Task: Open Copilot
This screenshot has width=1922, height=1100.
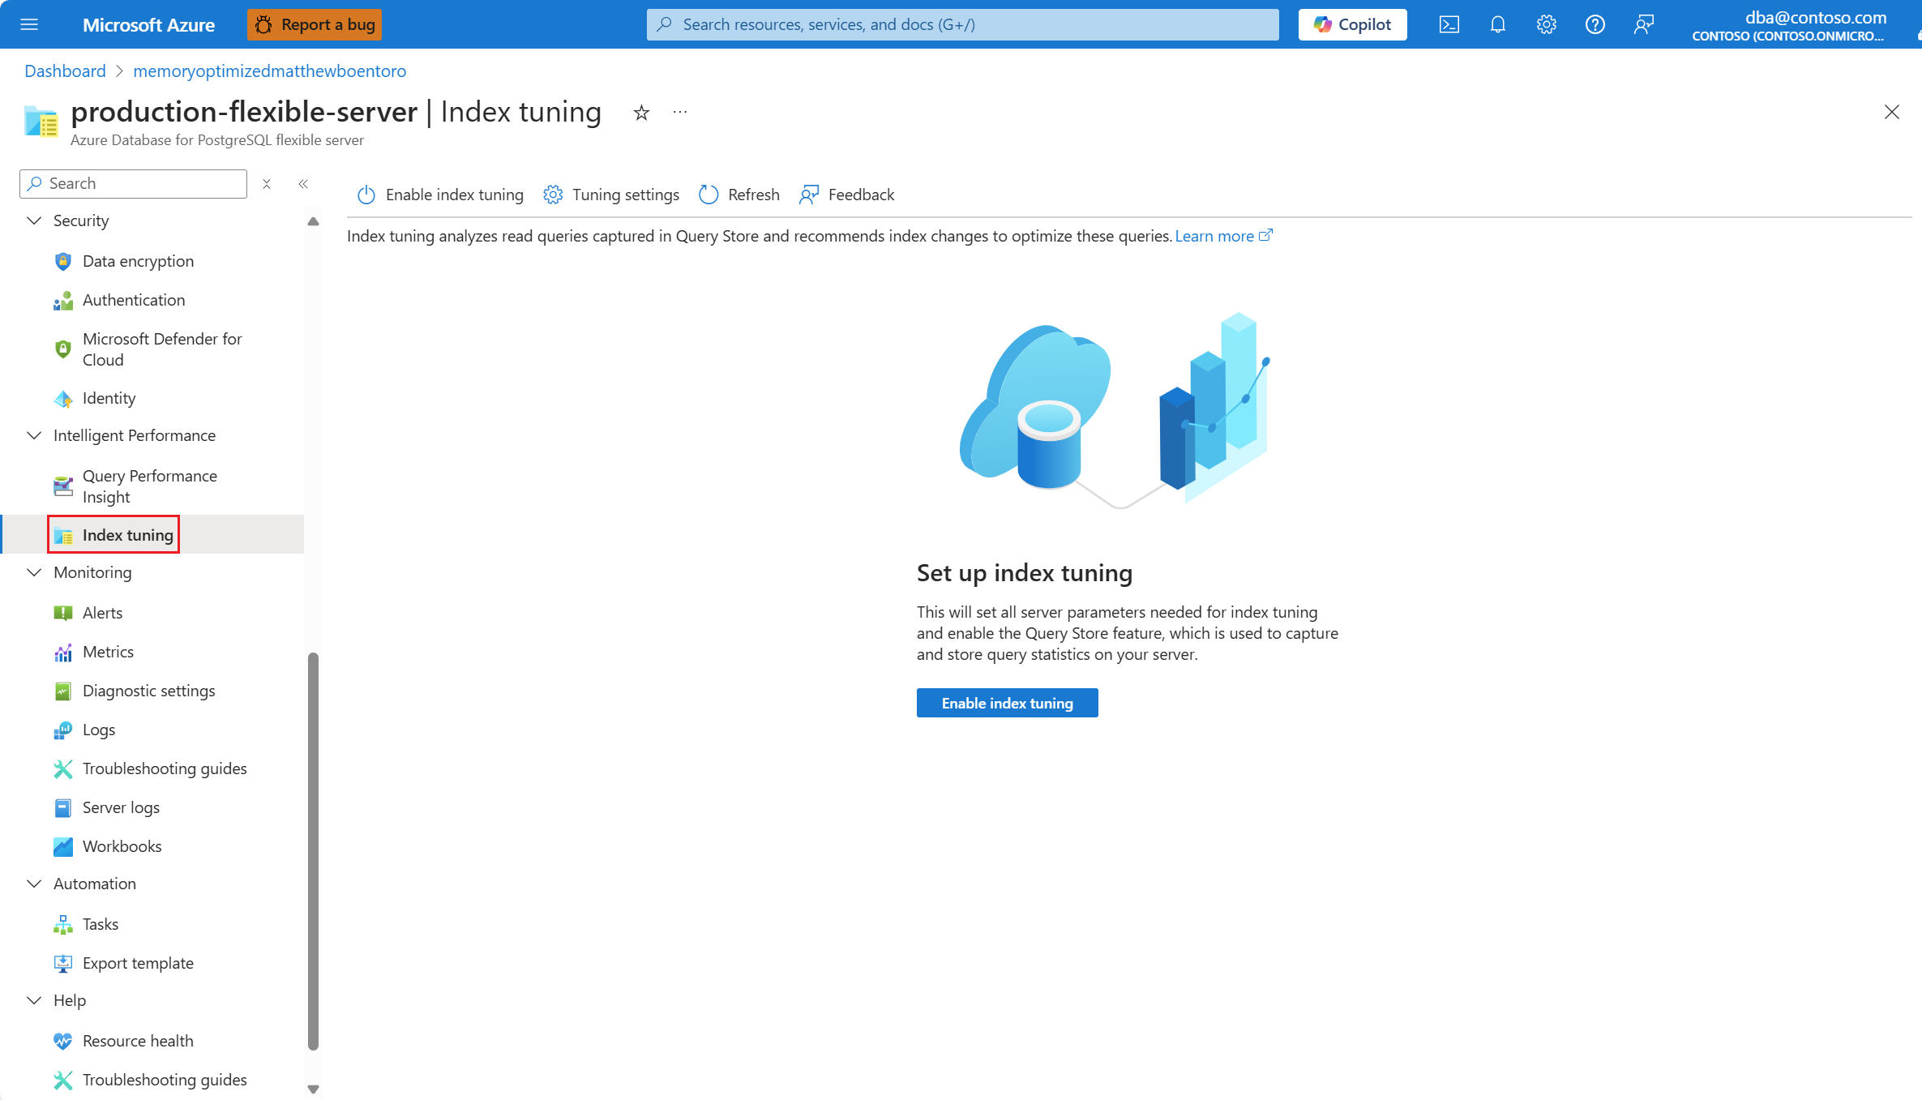Action: tap(1352, 24)
